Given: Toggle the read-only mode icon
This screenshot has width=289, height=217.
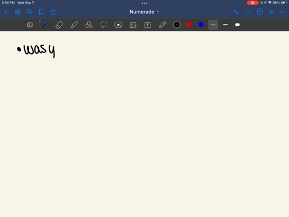Looking at the screenshot, I should pos(30,25).
